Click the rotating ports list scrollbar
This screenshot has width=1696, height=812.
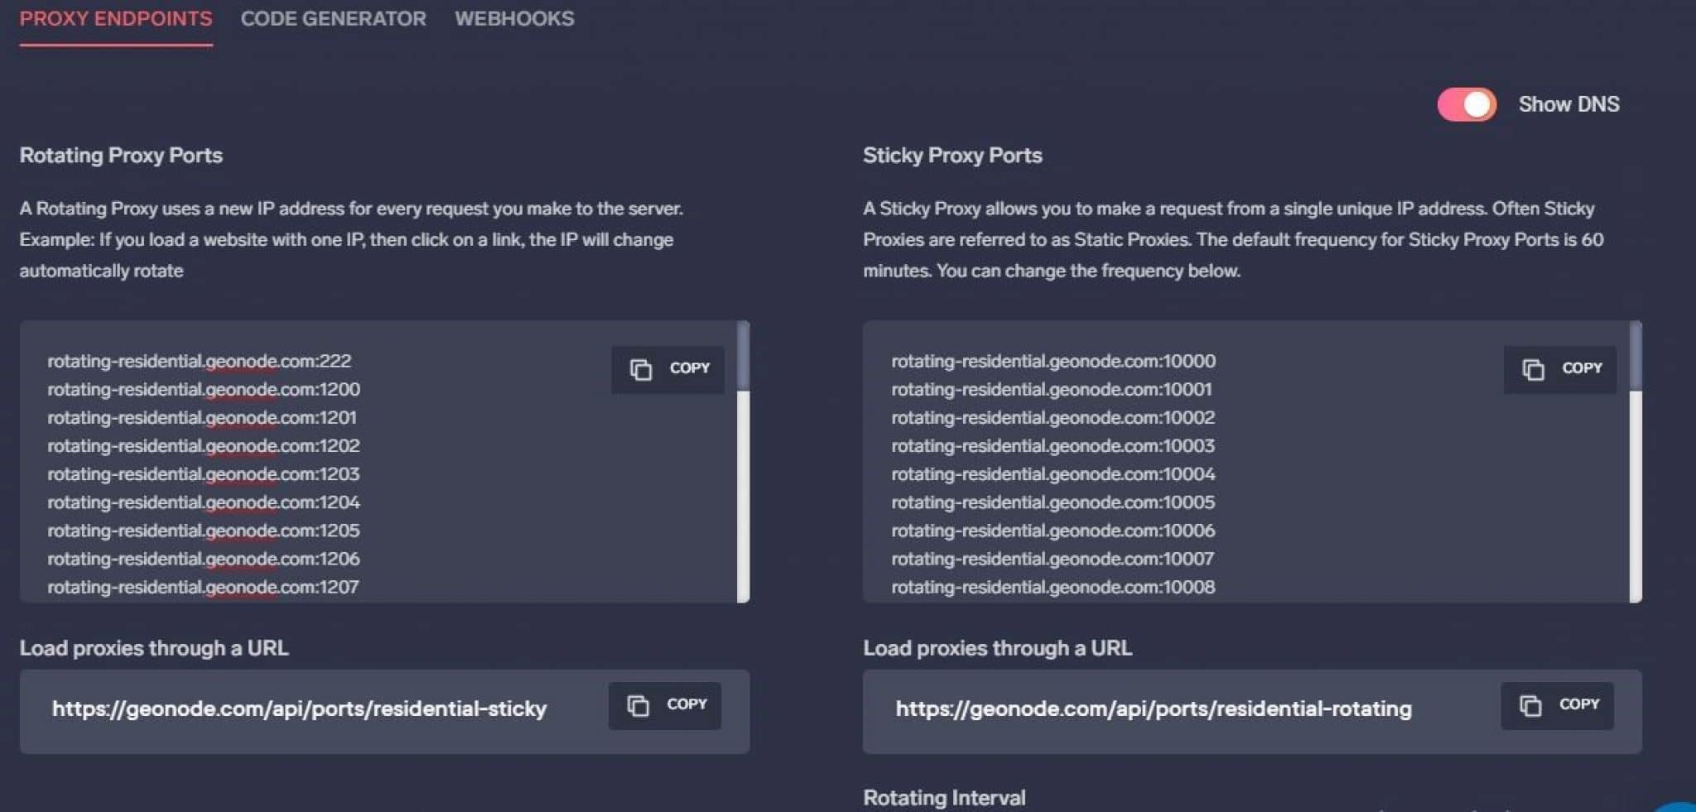743,462
